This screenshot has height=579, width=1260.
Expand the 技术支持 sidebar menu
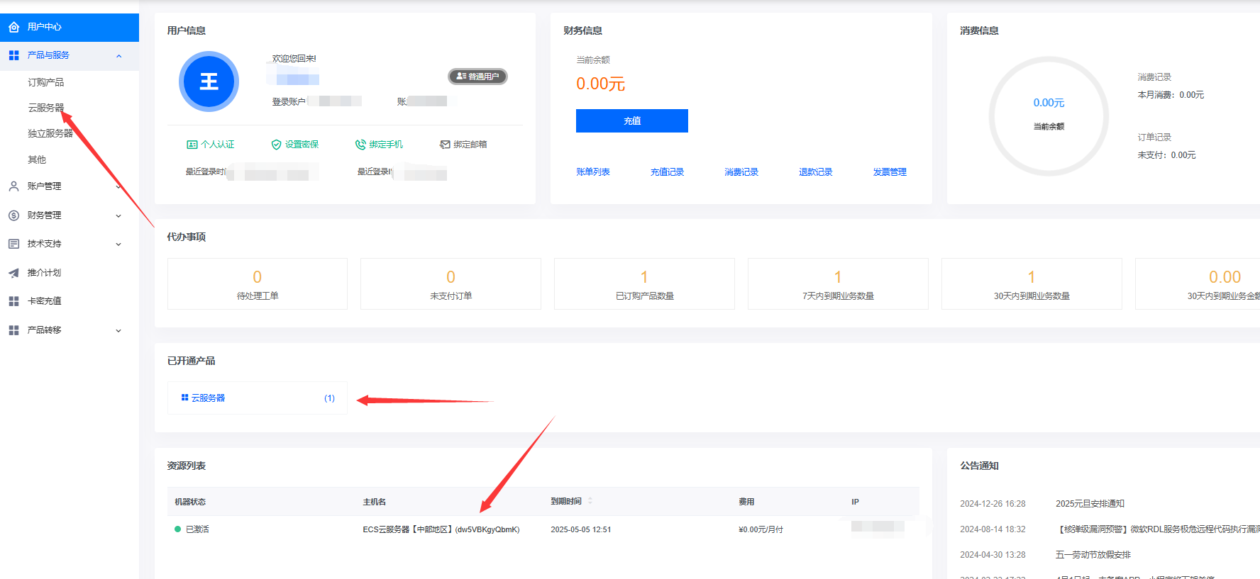pos(118,244)
